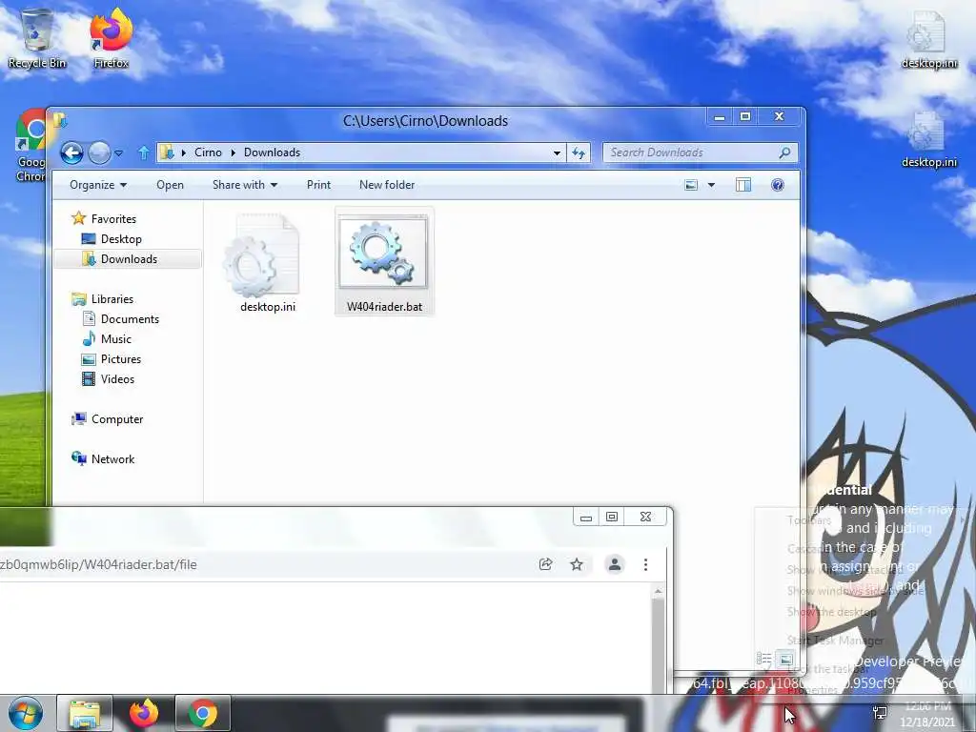Viewport: 976px width, 732px height.
Task: Expand the address bar history dropdown
Action: point(557,152)
